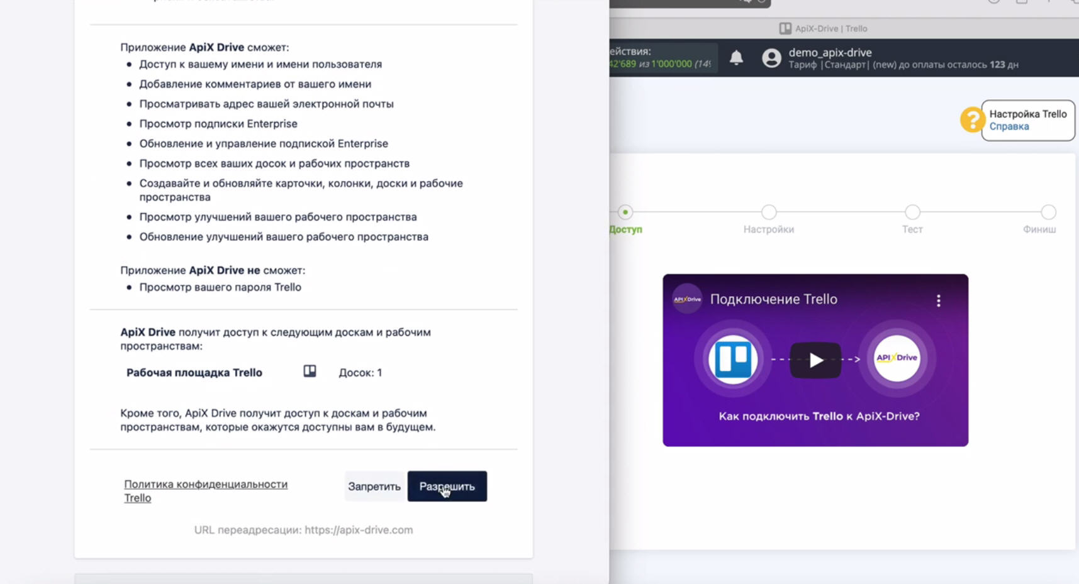The height and width of the screenshot is (584, 1079).
Task: Open the Справка link
Action: pyautogui.click(x=1009, y=126)
